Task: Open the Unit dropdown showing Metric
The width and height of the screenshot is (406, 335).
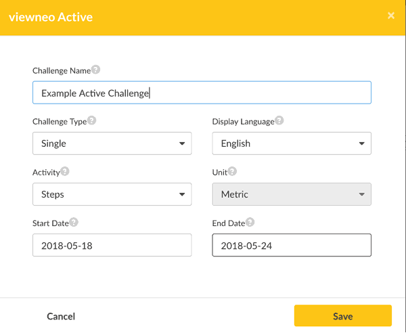Action: pyautogui.click(x=292, y=194)
